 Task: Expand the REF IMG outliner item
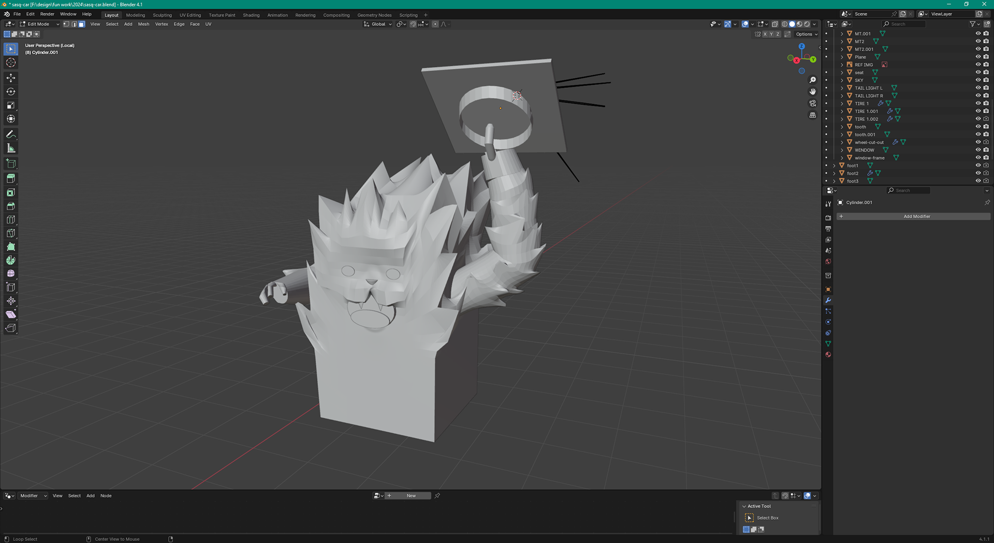pos(842,65)
